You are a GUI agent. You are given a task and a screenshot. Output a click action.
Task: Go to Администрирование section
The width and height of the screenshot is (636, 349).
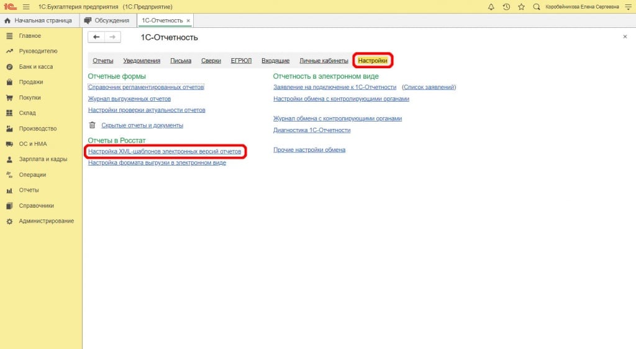46,221
